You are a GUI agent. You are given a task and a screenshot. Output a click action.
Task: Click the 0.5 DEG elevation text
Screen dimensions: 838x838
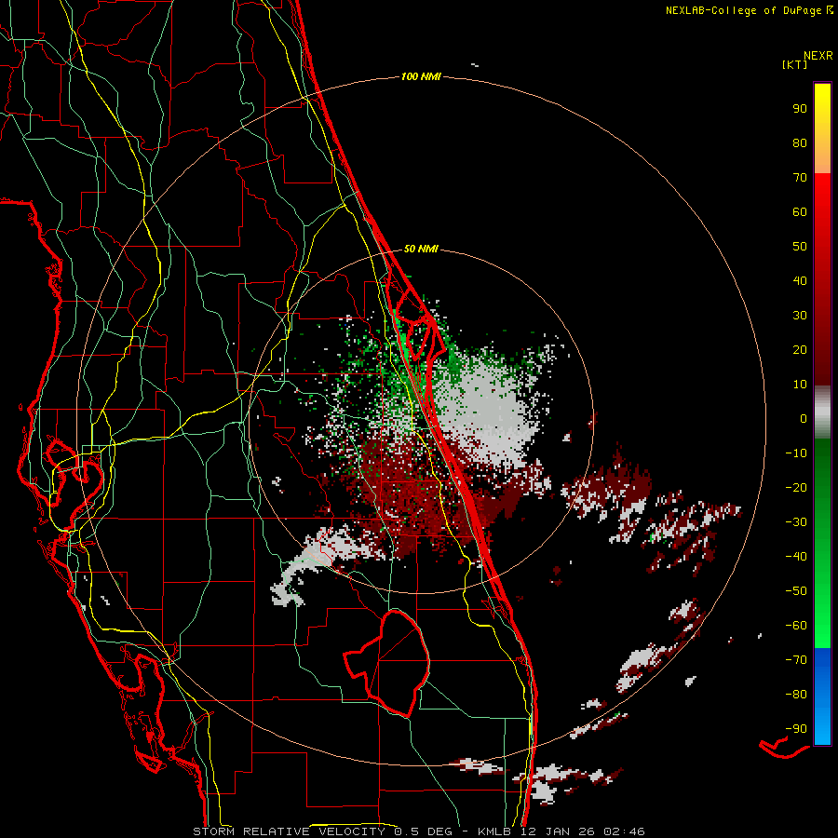click(x=424, y=831)
